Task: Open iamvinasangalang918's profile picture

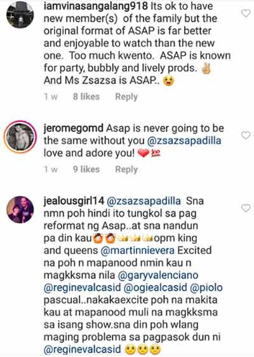Action: coord(20,15)
